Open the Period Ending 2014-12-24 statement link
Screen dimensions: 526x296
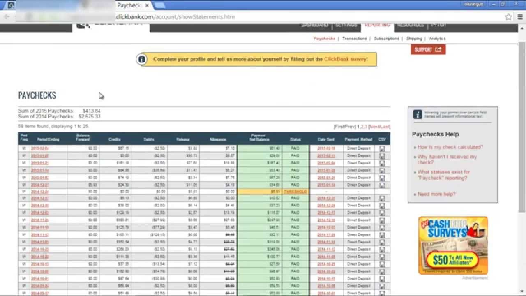(x=40, y=192)
